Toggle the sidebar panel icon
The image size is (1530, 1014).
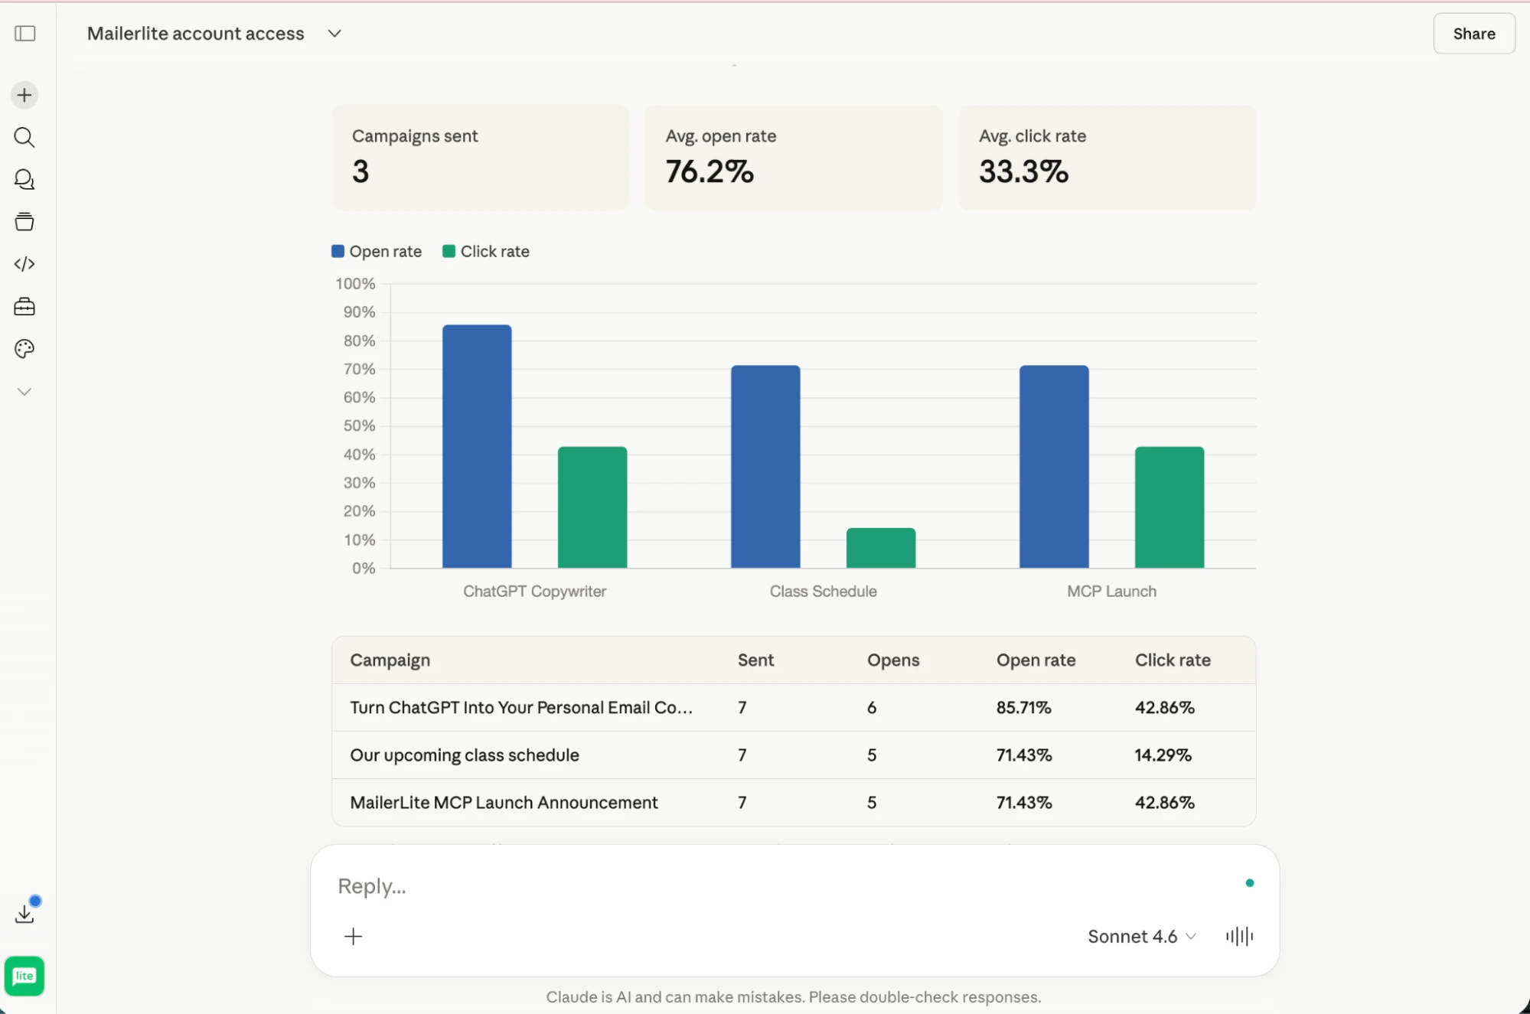(x=25, y=34)
